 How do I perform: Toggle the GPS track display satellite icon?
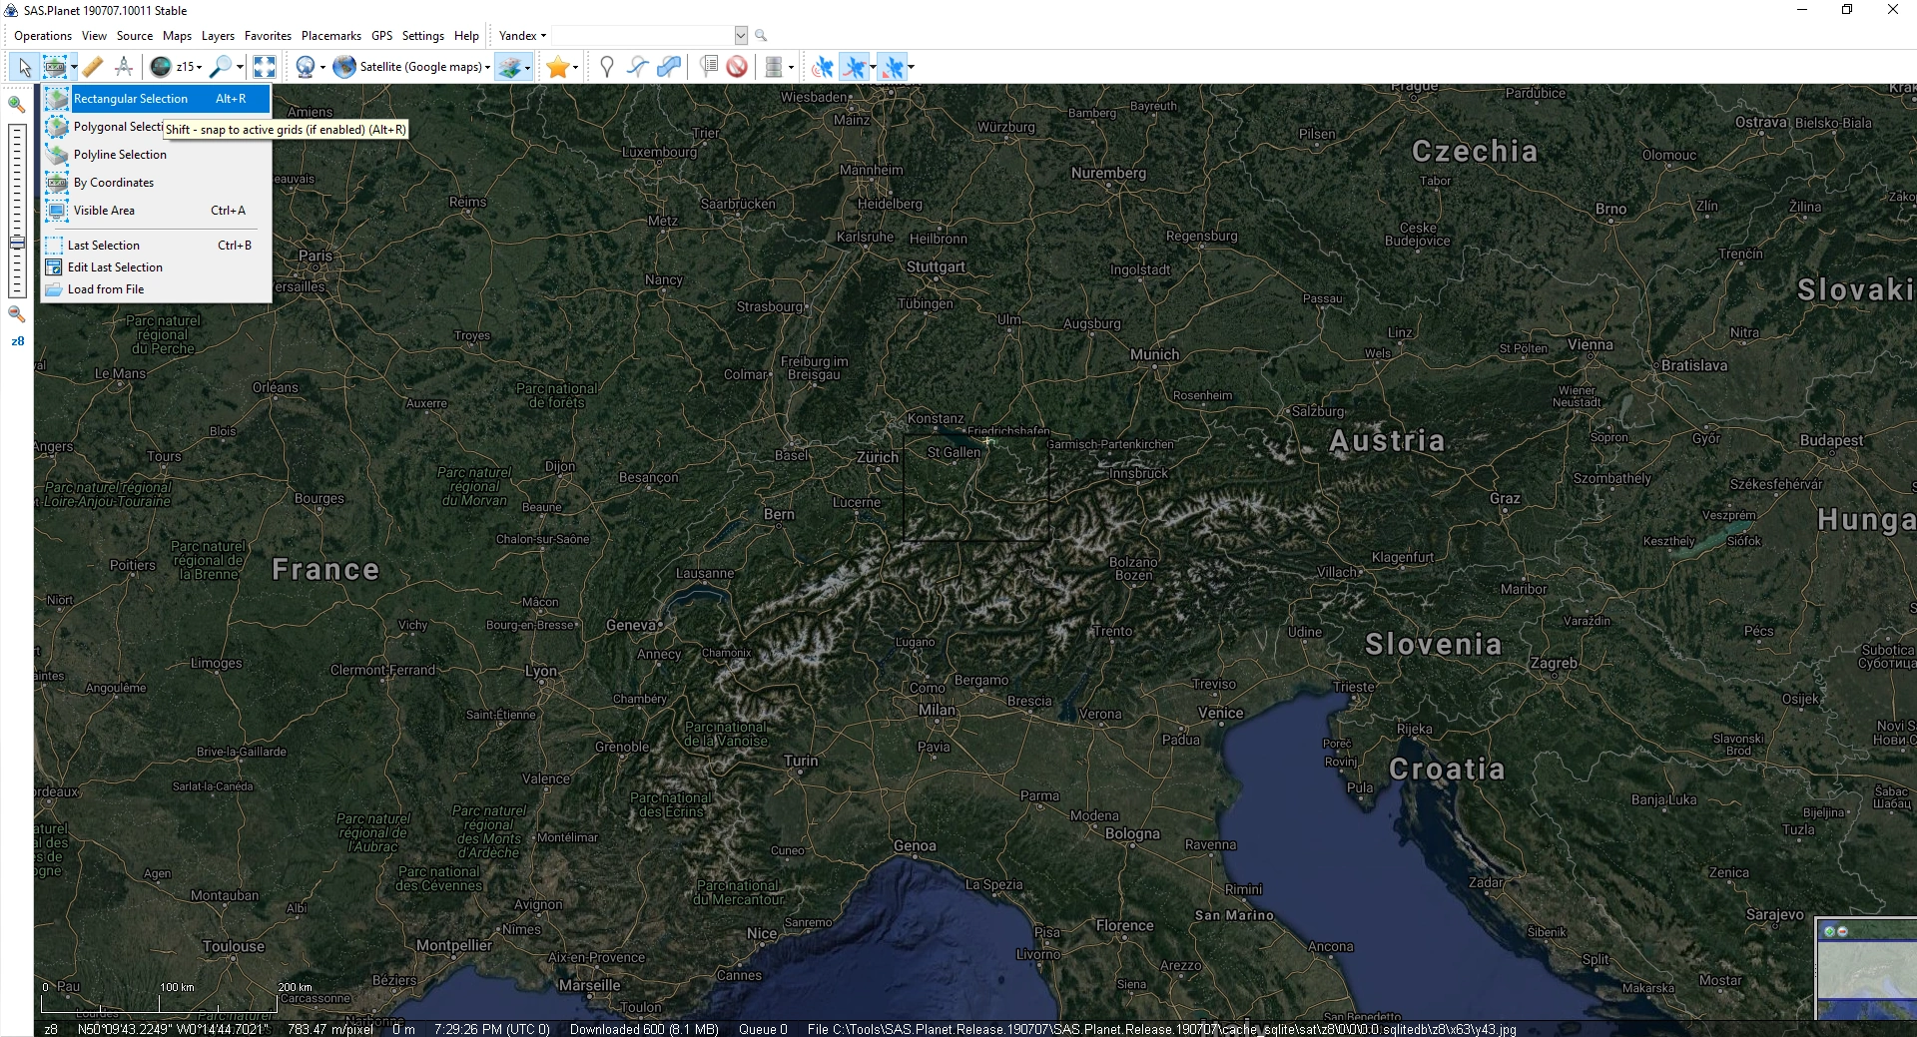pos(854,67)
